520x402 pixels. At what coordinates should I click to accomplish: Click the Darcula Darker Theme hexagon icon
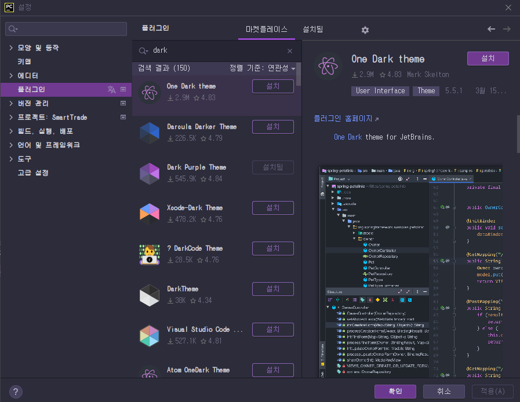[x=150, y=133]
